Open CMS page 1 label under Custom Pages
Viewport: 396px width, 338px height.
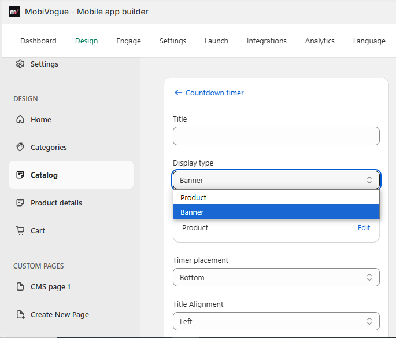[50, 287]
